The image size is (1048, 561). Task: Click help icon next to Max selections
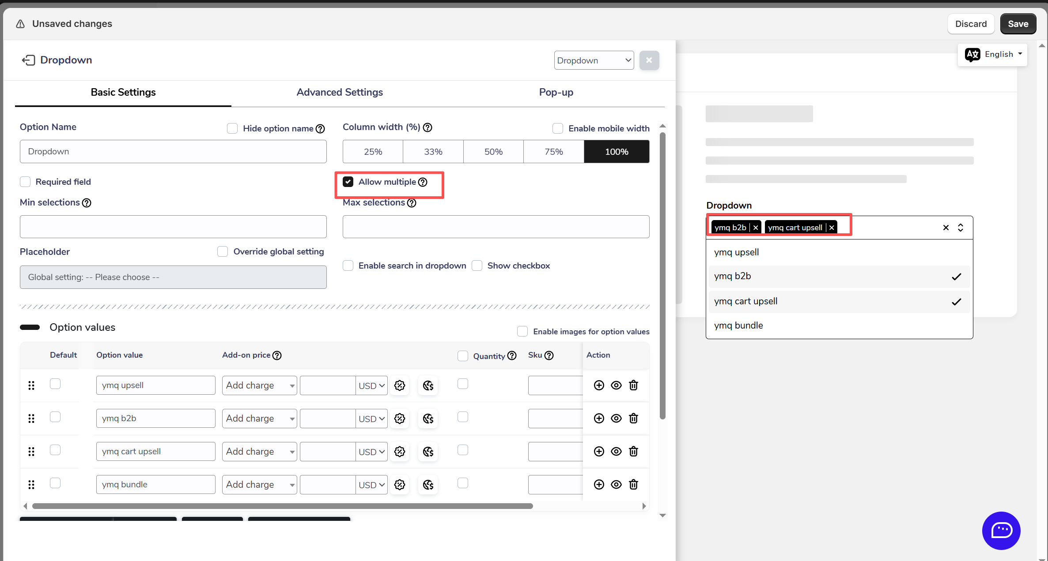coord(412,203)
